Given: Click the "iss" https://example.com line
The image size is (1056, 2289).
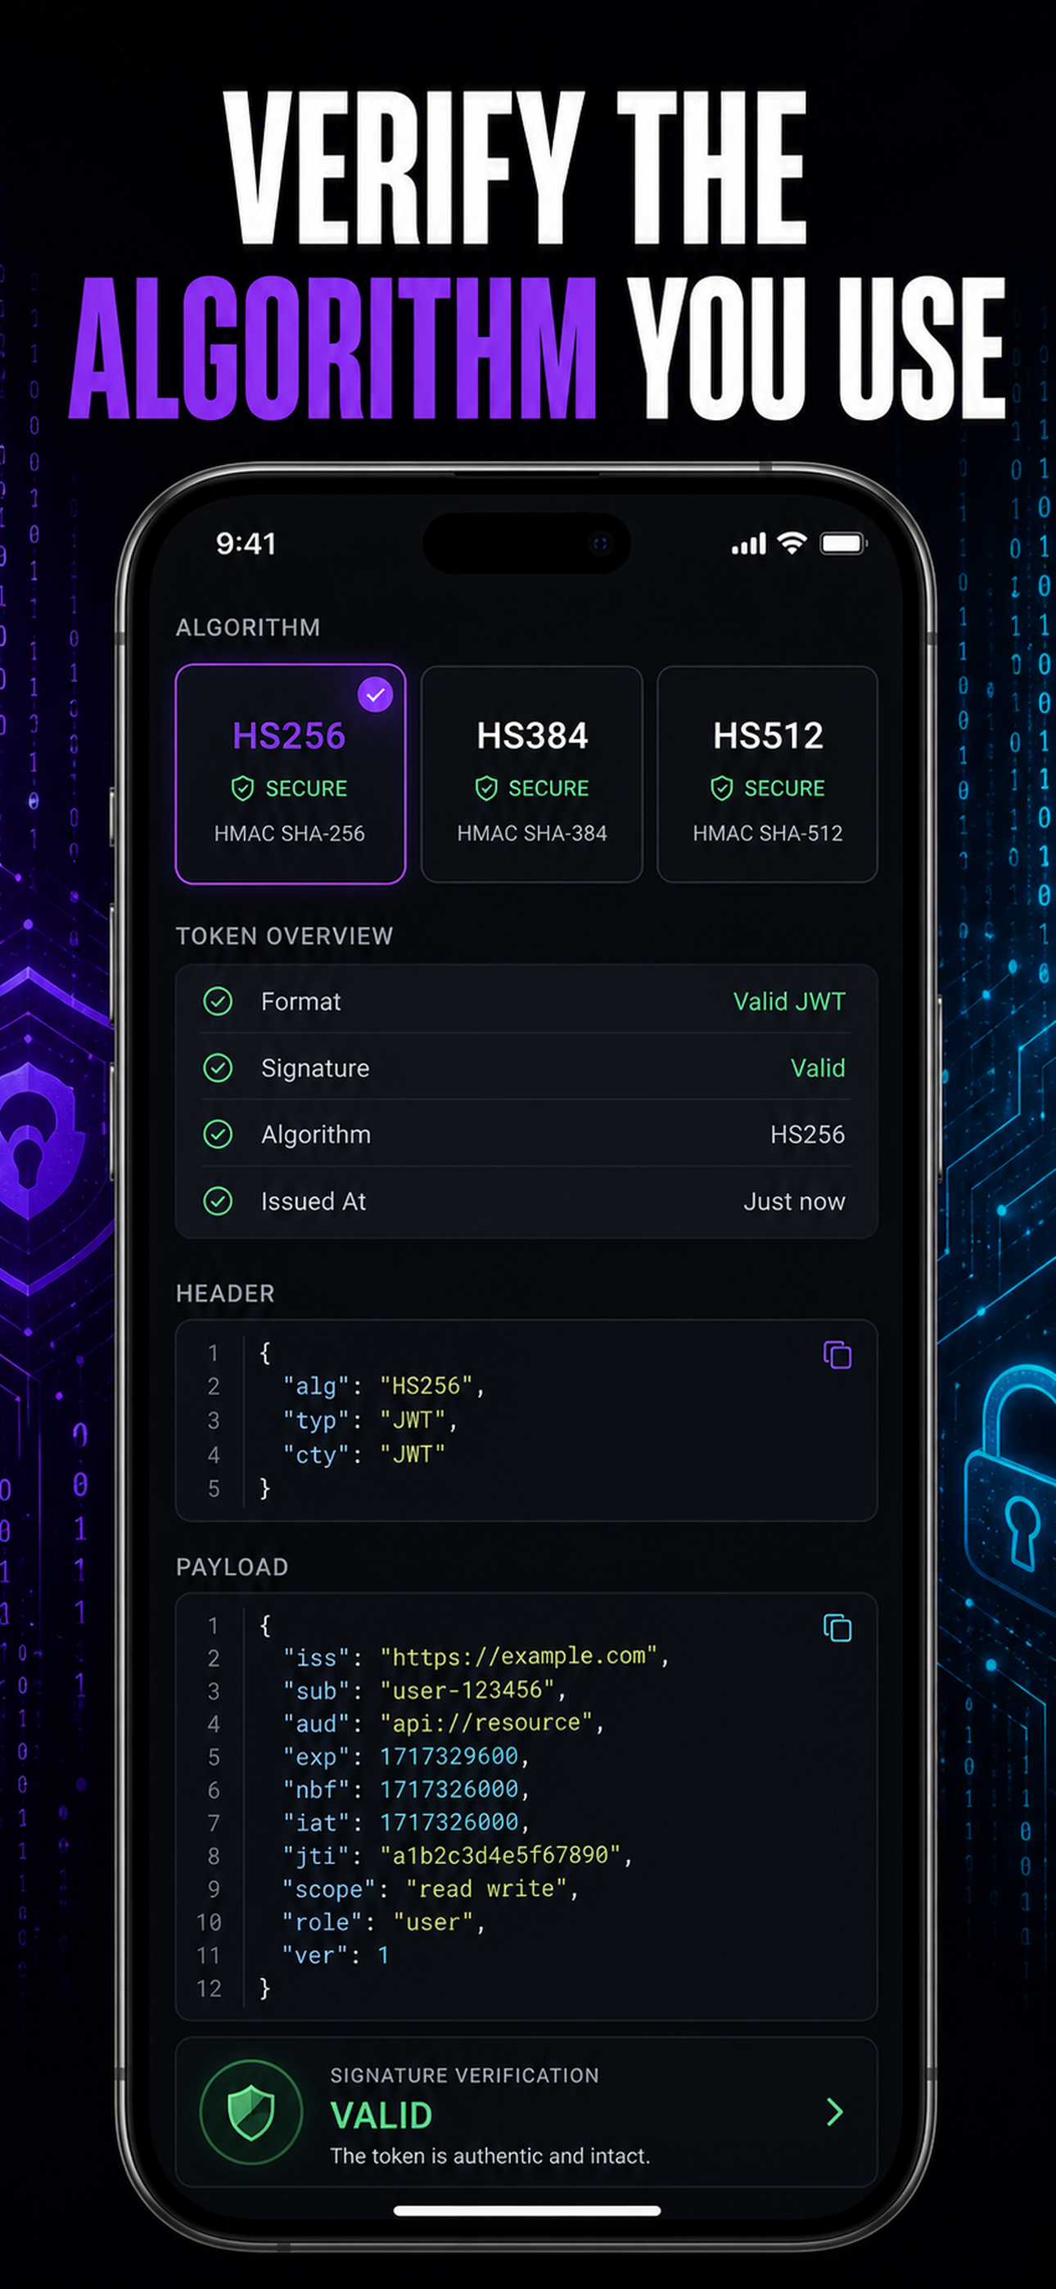Looking at the screenshot, I should [476, 1657].
